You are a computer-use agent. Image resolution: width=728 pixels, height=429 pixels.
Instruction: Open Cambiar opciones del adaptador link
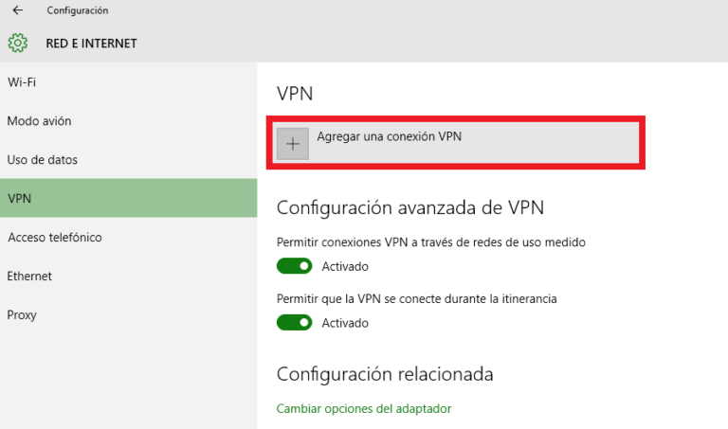pyautogui.click(x=363, y=409)
